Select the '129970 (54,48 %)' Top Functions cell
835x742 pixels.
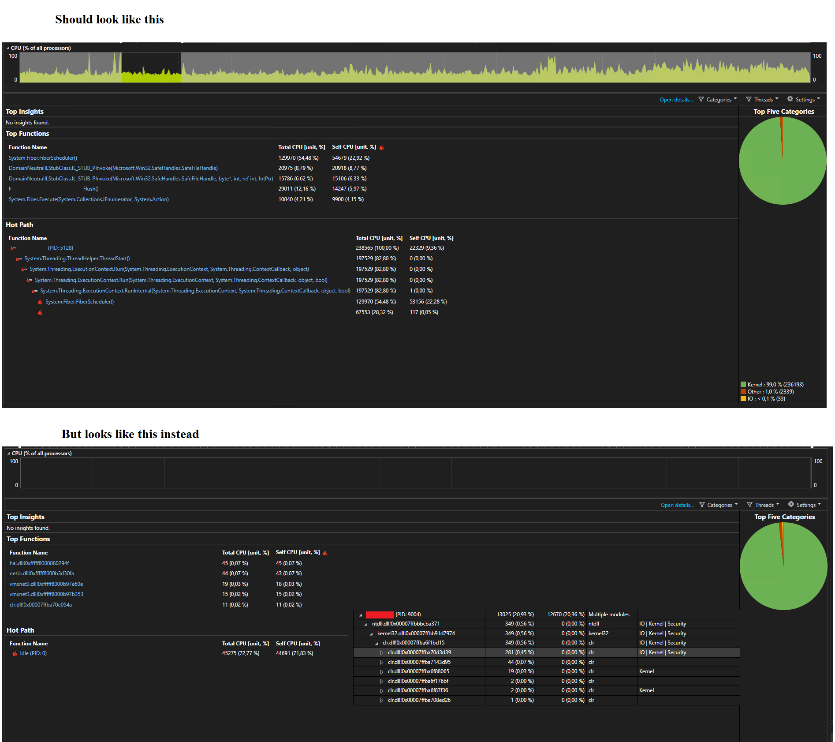click(x=298, y=158)
